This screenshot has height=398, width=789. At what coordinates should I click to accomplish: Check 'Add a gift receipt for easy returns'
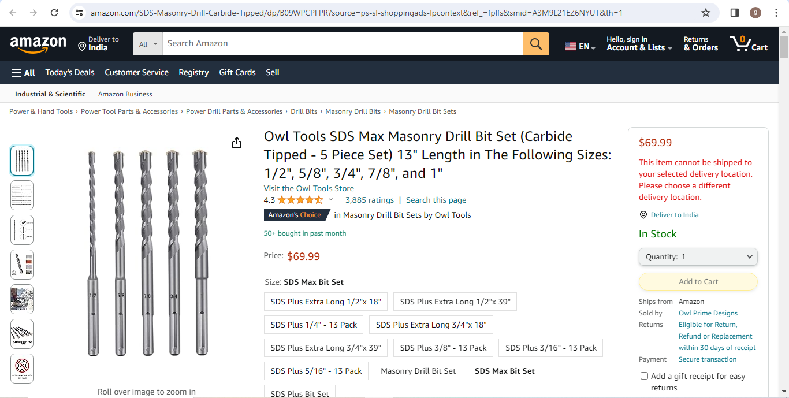[x=644, y=375]
